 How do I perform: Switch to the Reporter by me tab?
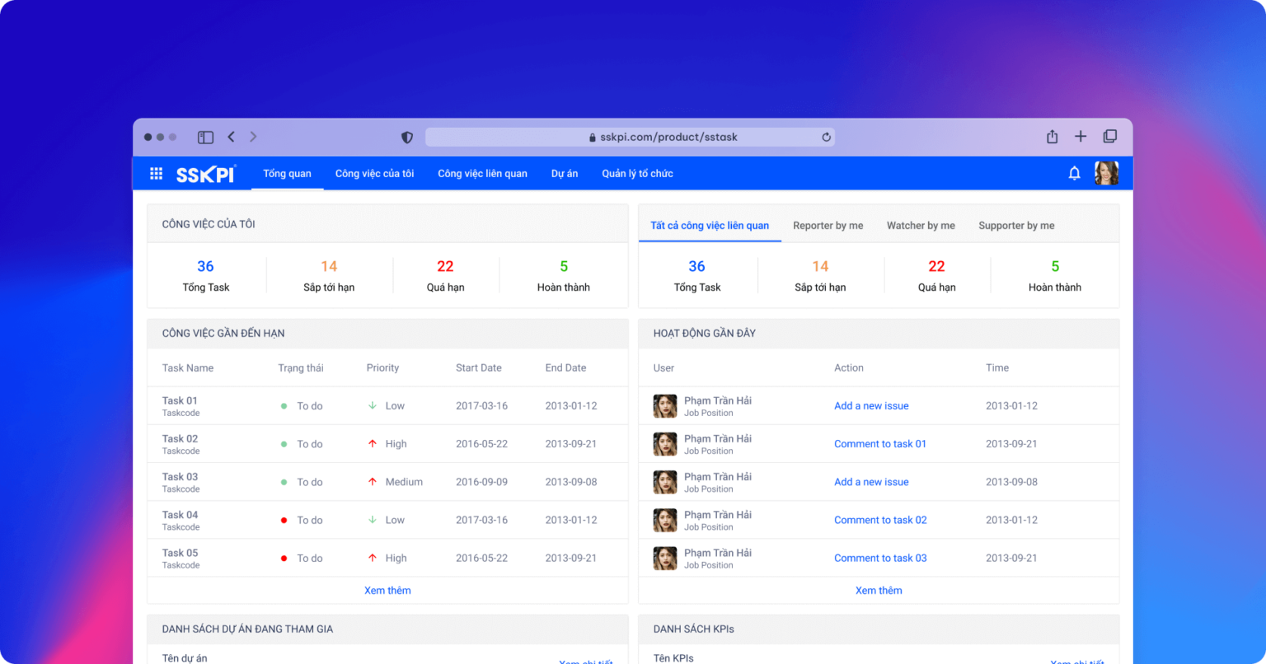tap(828, 225)
